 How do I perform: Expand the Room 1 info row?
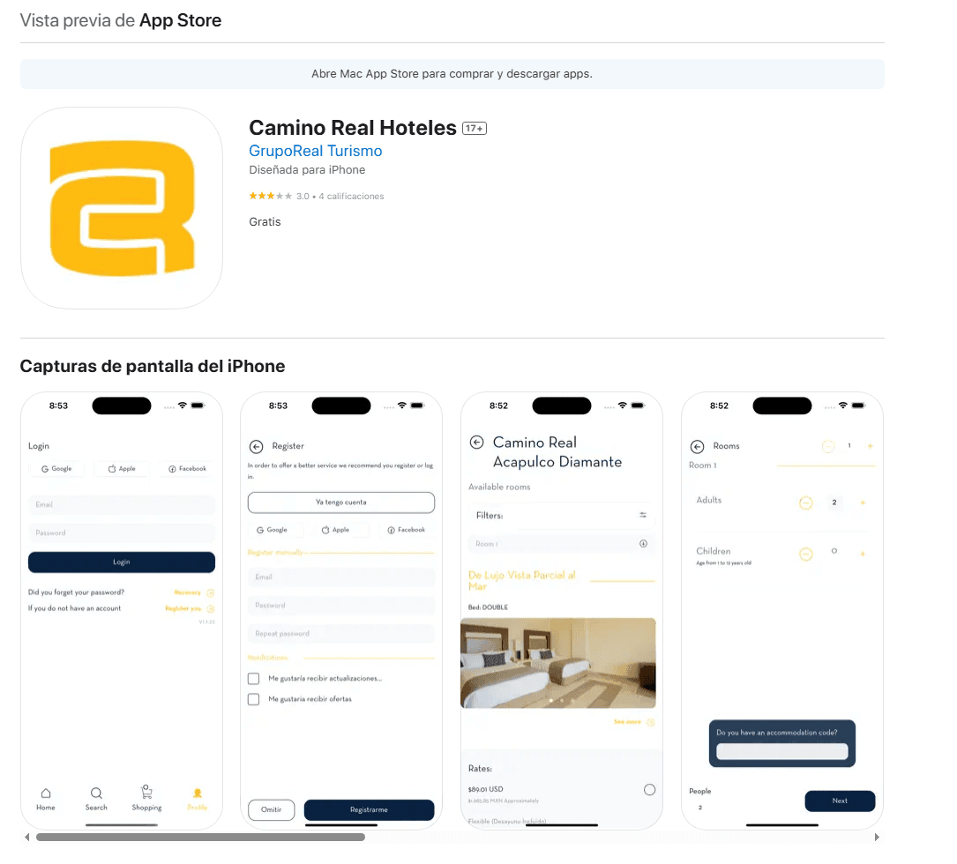click(643, 544)
